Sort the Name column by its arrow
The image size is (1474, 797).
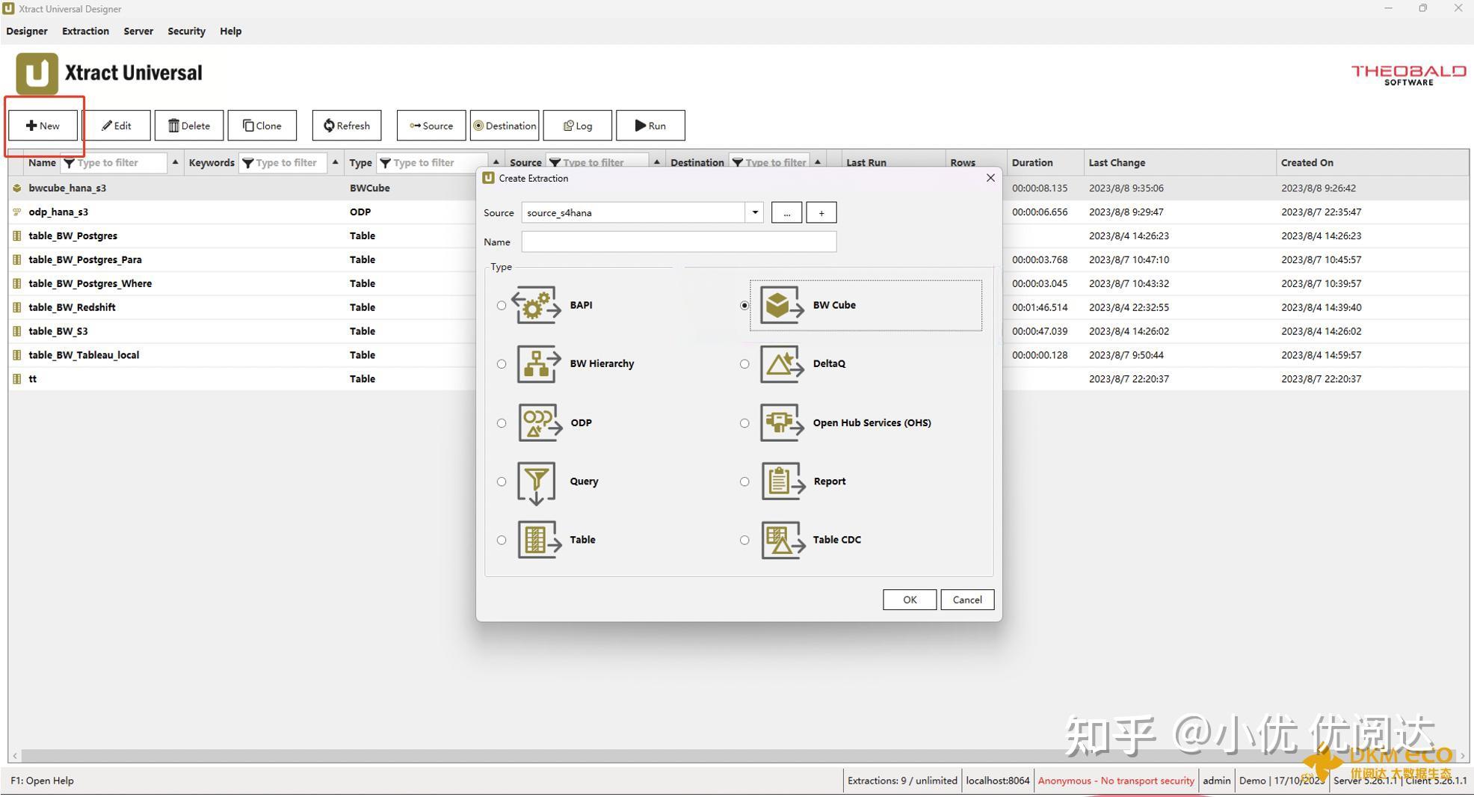(175, 161)
